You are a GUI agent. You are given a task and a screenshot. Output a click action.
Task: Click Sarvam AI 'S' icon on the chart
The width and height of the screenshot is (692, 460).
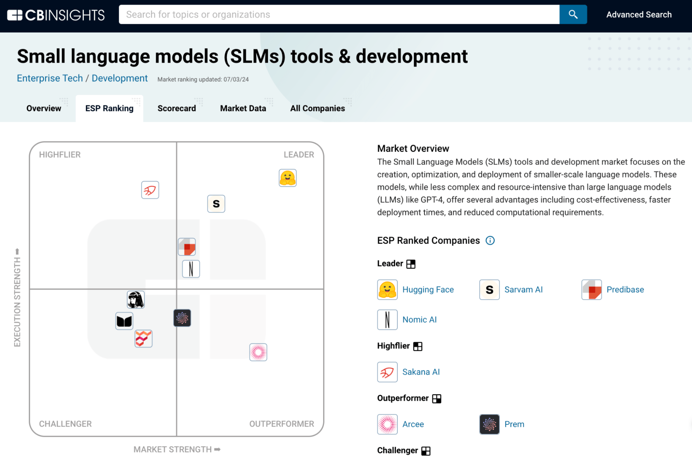coord(216,204)
